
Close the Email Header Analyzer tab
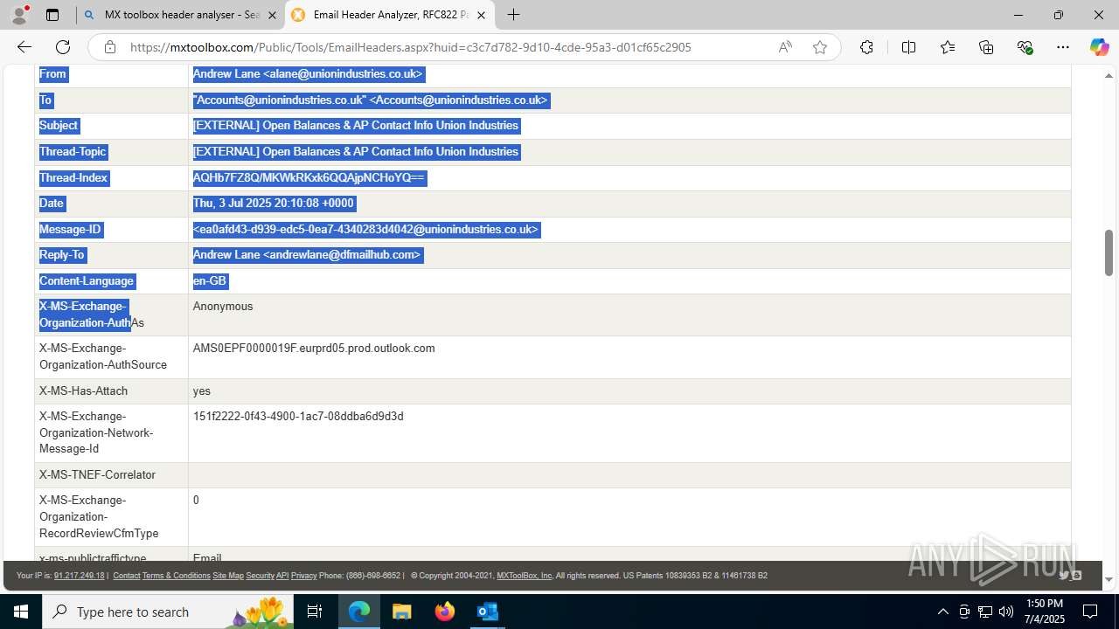[x=481, y=15]
